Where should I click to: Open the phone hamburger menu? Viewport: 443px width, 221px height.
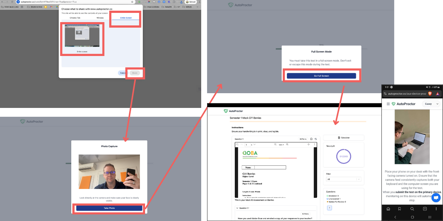click(388, 104)
